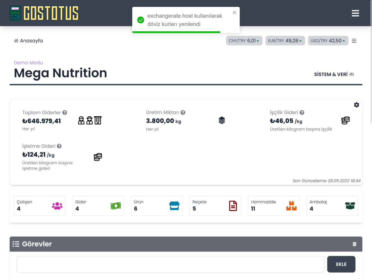Open USD/TRY exchange rate badge
This screenshot has height=279, width=372.
pos(328,41)
